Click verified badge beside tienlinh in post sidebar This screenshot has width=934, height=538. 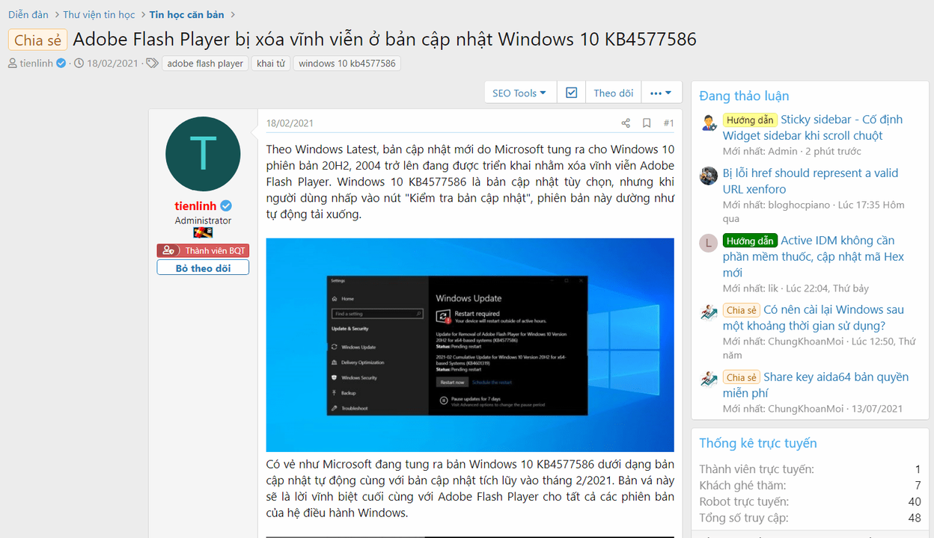[x=225, y=205]
